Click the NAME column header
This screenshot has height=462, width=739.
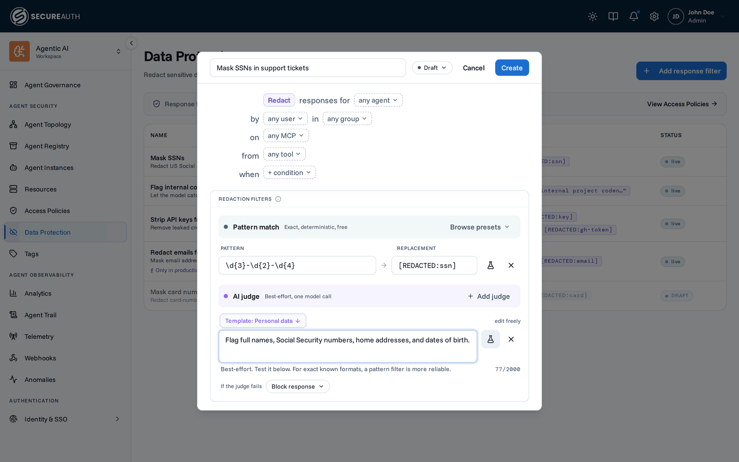point(159,136)
